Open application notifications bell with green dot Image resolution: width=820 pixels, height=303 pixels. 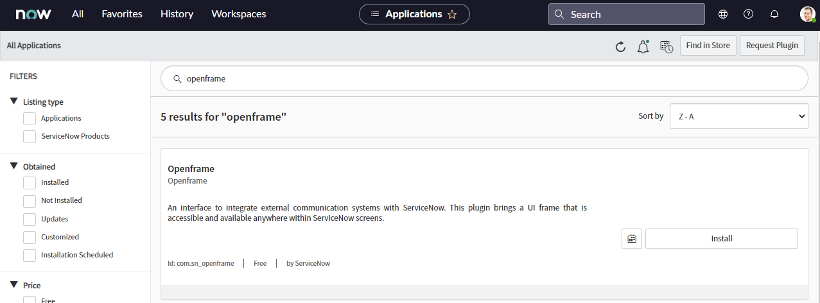point(643,46)
